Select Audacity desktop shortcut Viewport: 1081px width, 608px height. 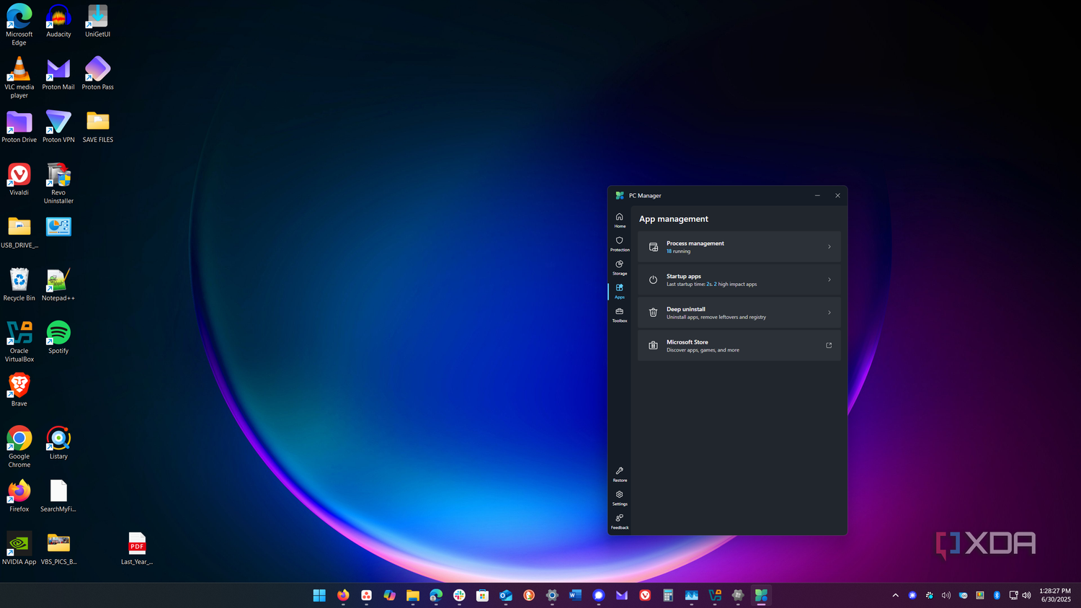[58, 21]
